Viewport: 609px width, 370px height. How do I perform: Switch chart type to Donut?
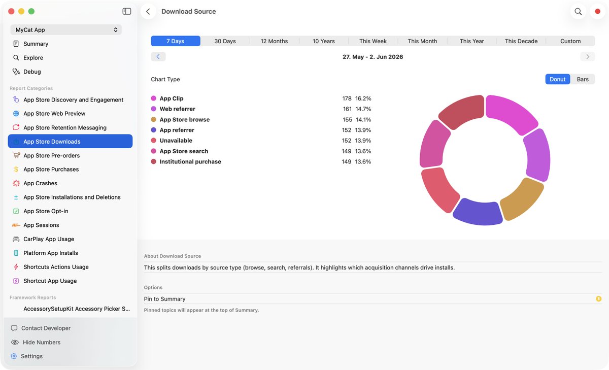557,79
